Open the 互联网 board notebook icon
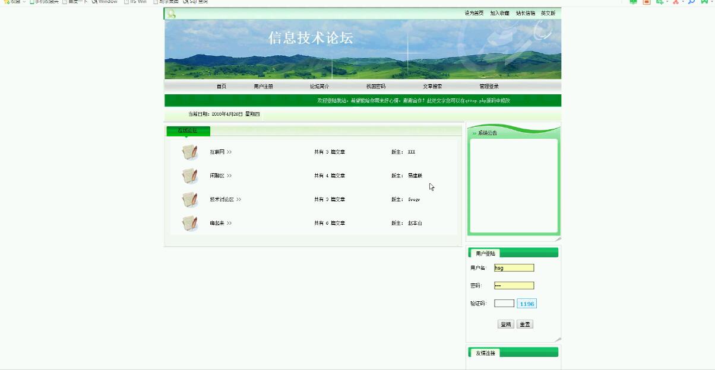This screenshot has width=715, height=370. pyautogui.click(x=189, y=152)
